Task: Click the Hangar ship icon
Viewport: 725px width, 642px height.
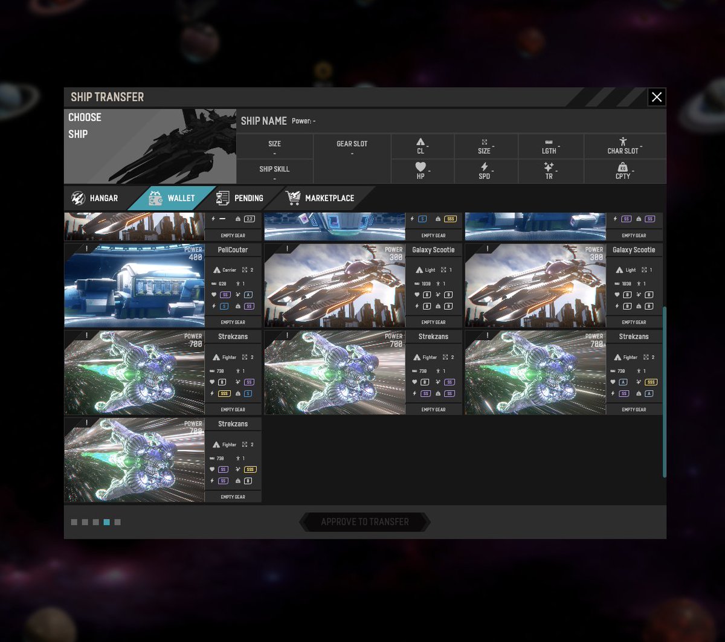Action: coord(79,197)
